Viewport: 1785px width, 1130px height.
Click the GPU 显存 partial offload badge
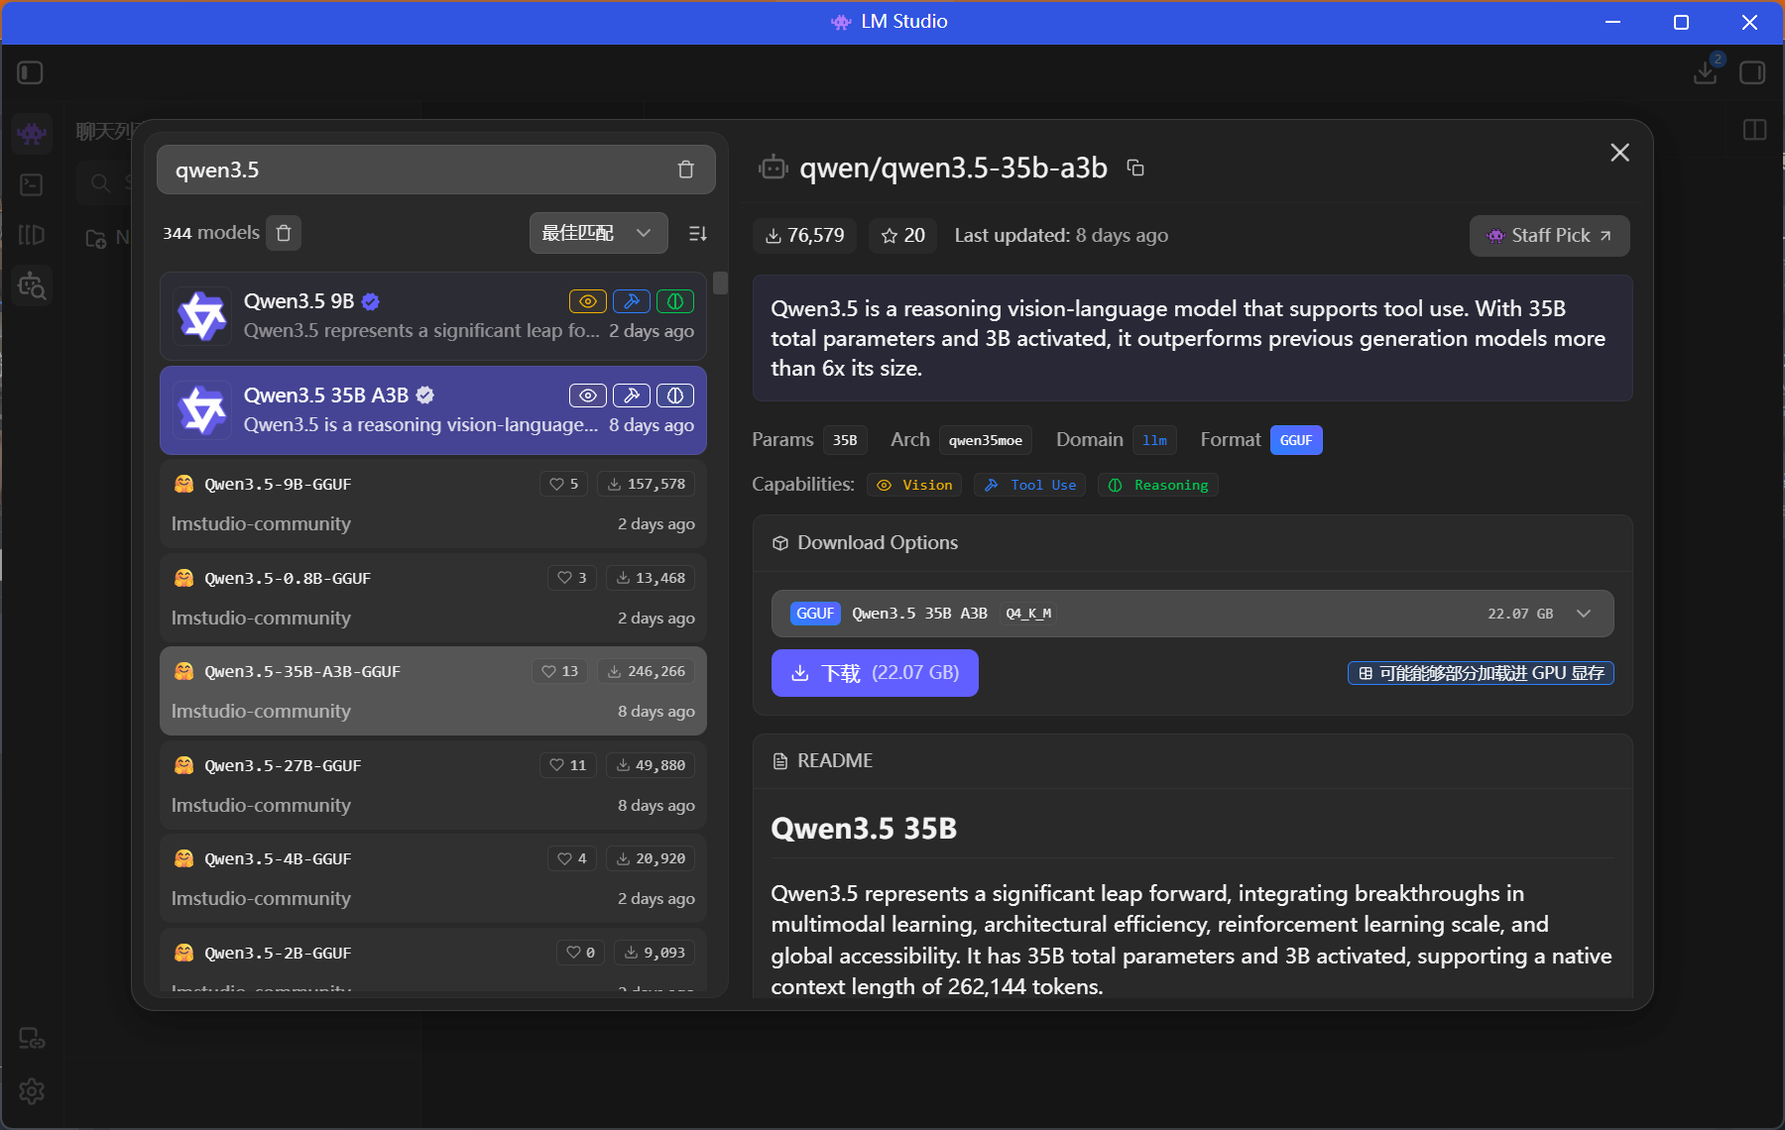coord(1481,673)
